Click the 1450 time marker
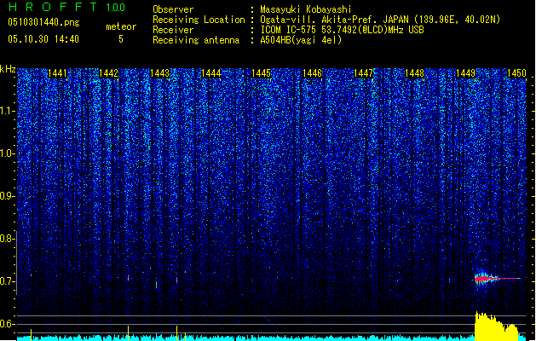Viewport: 536px width, 341px height. [x=516, y=73]
